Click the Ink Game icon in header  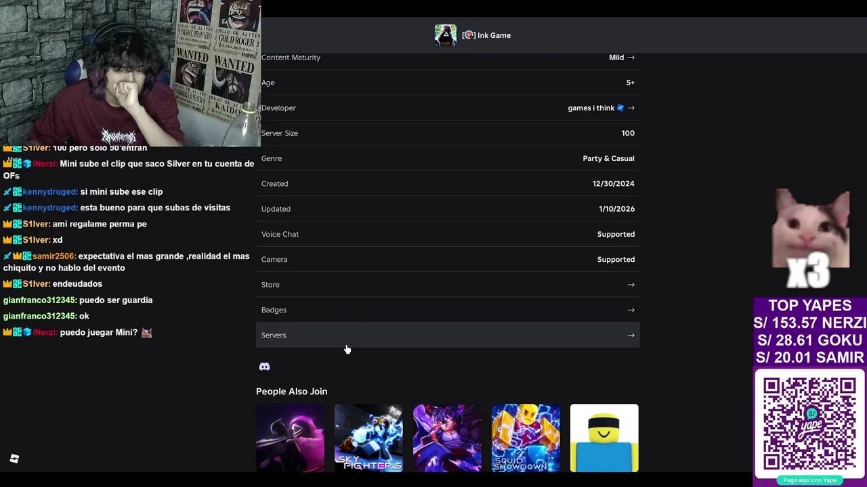click(x=446, y=35)
